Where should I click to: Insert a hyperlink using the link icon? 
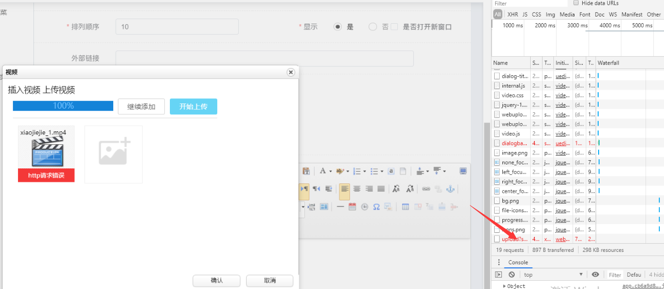click(426, 189)
